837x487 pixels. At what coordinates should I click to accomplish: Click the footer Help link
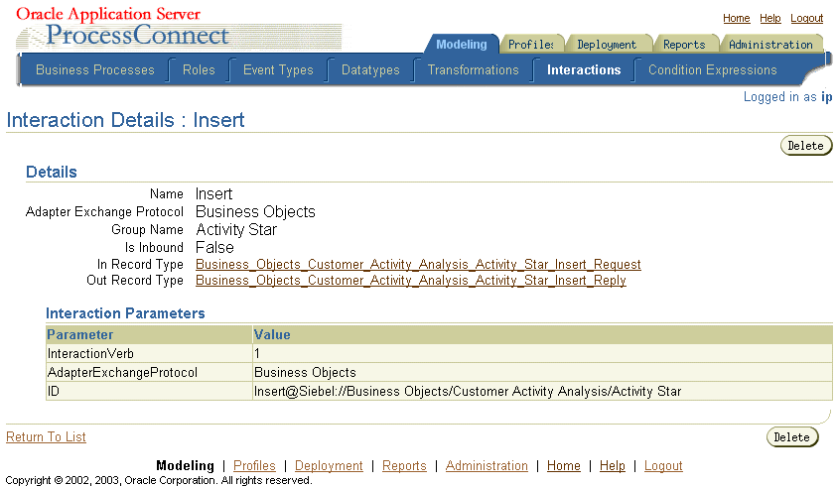coord(612,465)
